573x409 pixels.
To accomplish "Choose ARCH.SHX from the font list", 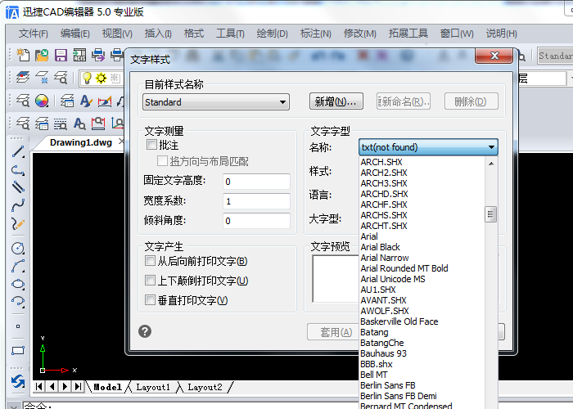I will 381,162.
